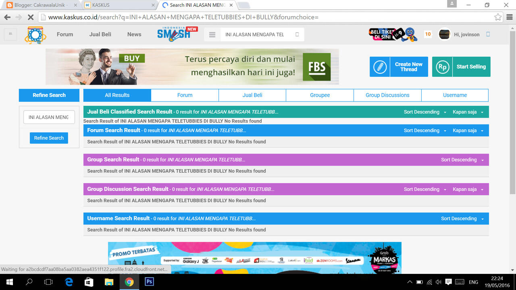Click the ENG language indicator
The height and width of the screenshot is (290, 516).
(x=473, y=282)
